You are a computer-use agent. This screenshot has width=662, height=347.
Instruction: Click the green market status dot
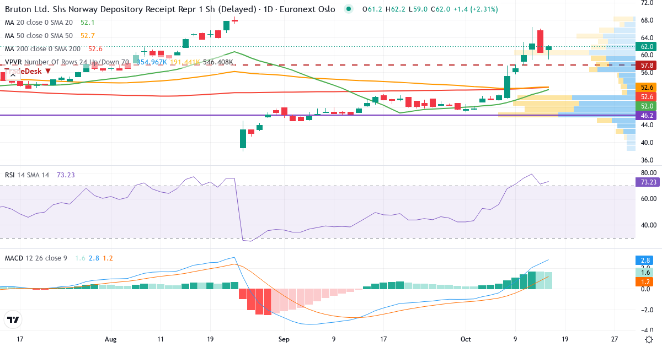(348, 9)
